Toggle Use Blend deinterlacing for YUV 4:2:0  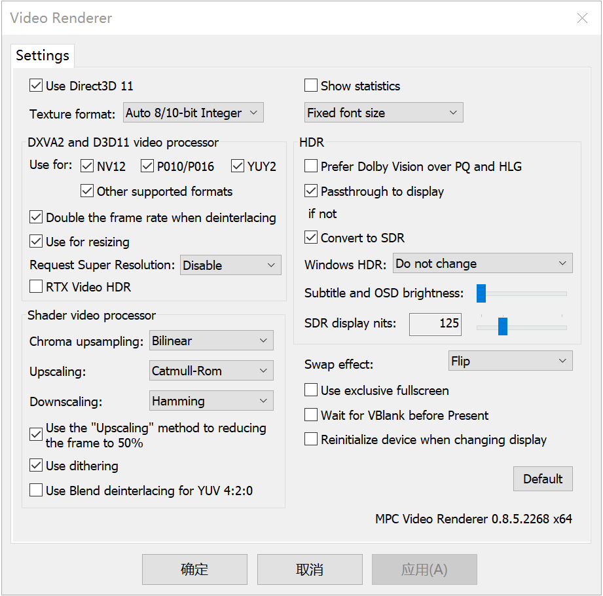[x=36, y=490]
